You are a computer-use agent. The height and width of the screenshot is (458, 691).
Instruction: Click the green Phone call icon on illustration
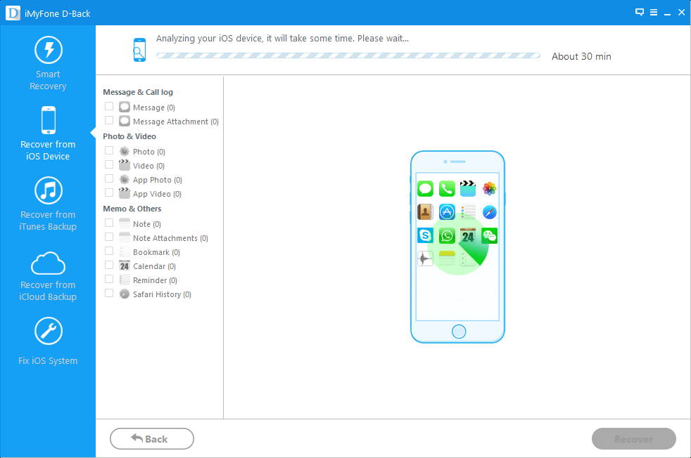pyautogui.click(x=447, y=189)
